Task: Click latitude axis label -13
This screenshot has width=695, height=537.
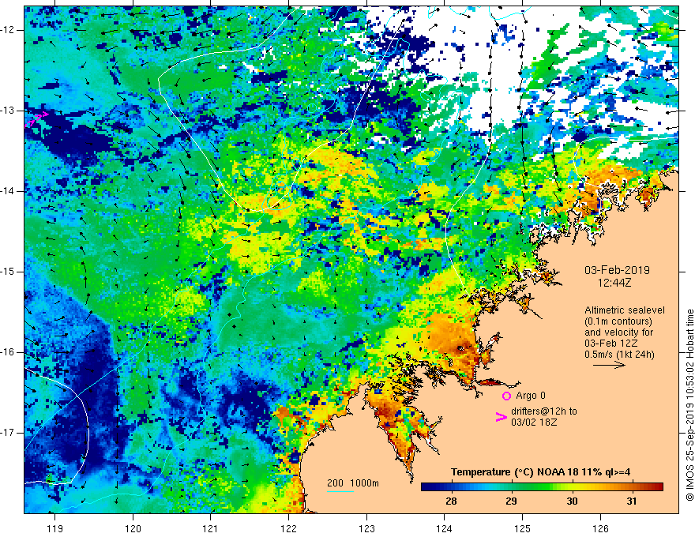Action: (8, 111)
